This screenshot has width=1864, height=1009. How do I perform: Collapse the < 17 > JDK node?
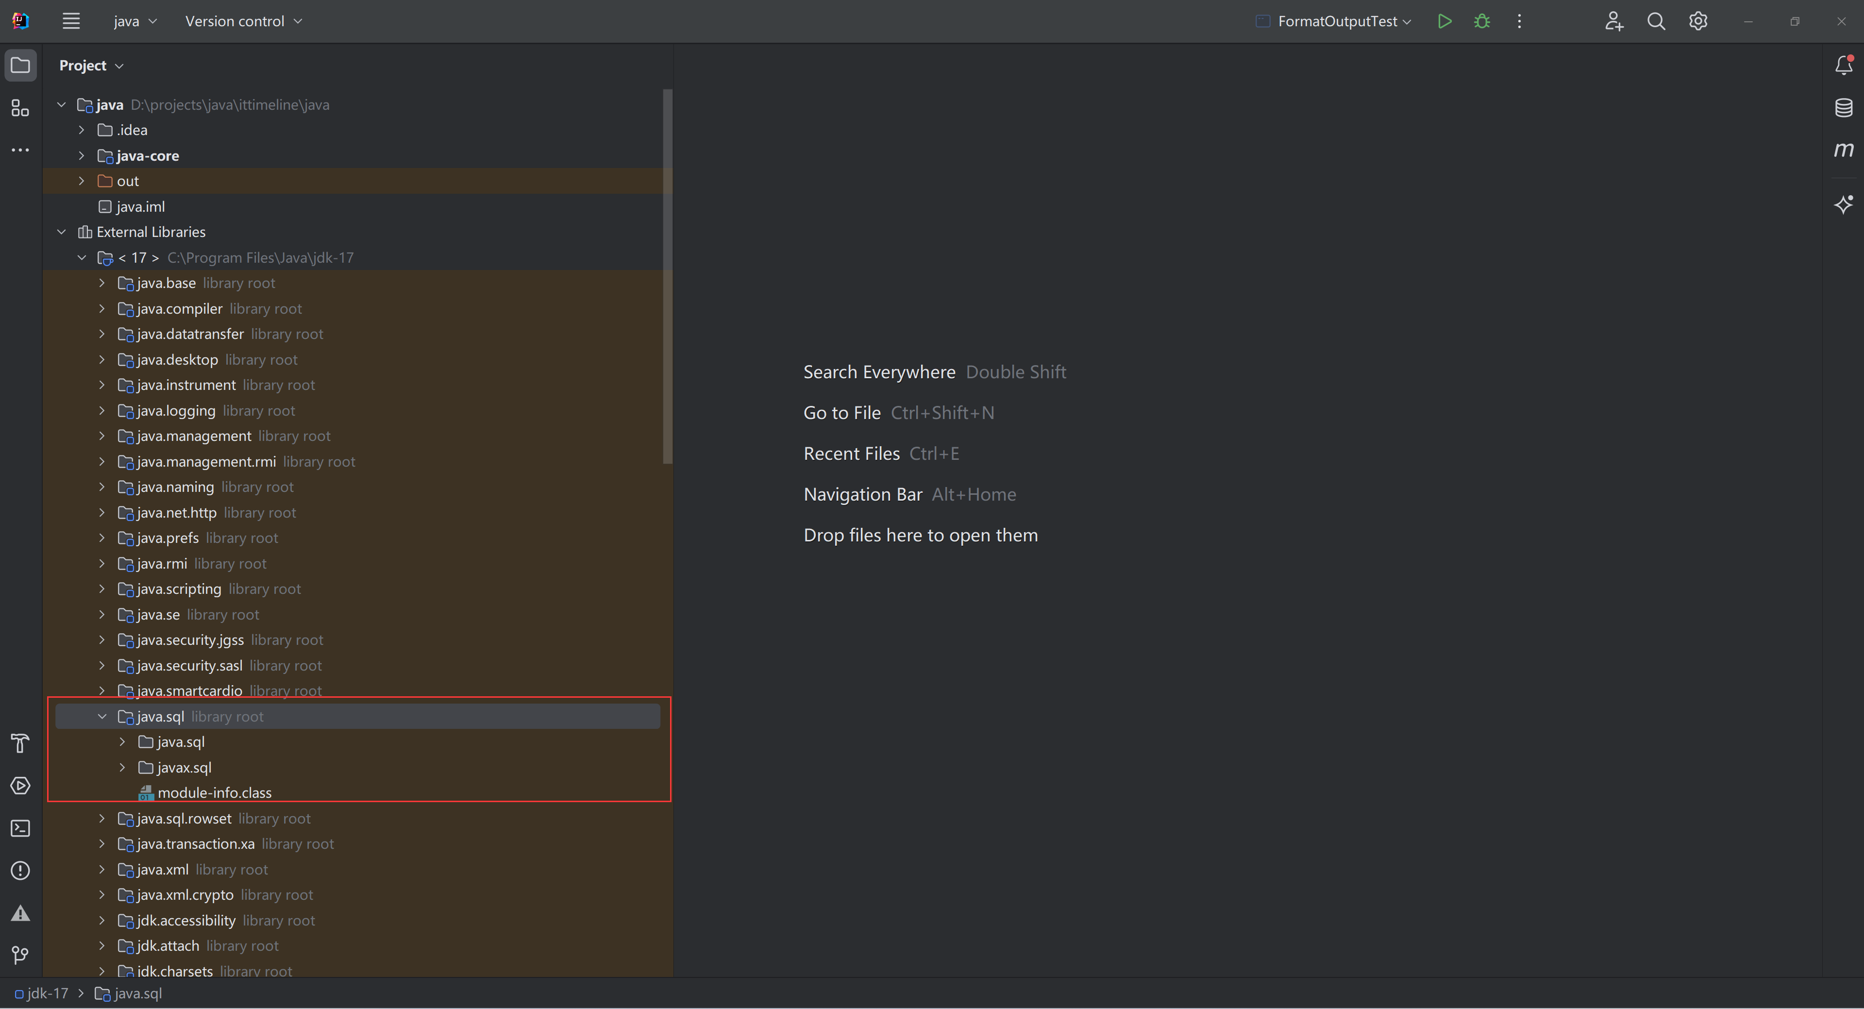82,258
